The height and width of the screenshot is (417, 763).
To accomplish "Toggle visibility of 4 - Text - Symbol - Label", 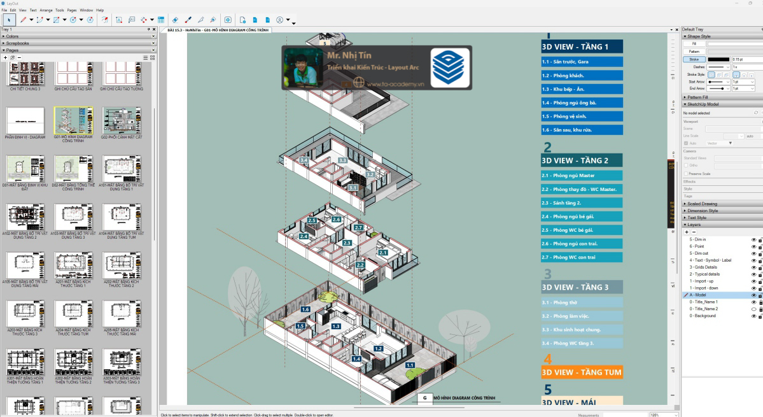I will [753, 260].
